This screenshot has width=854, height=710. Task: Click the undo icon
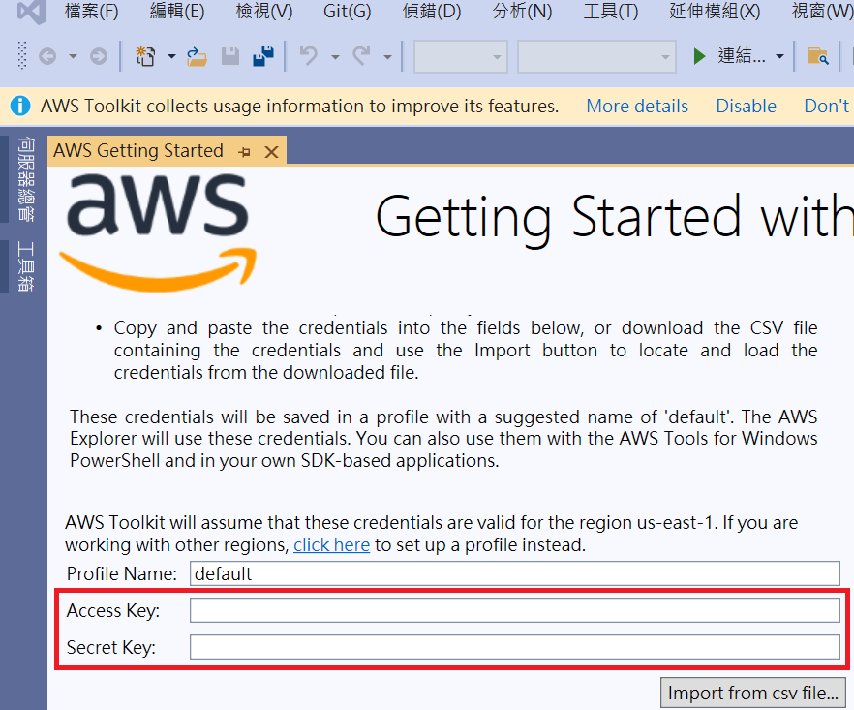309,56
